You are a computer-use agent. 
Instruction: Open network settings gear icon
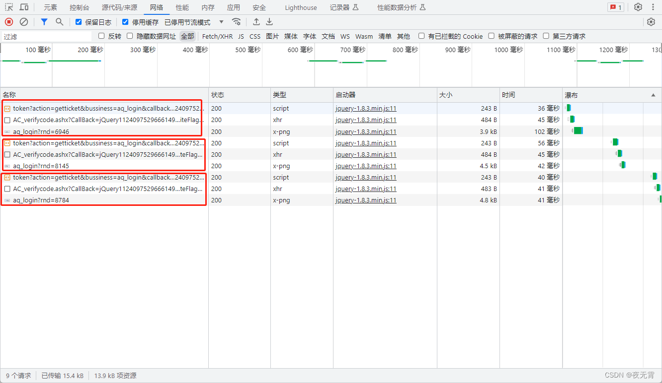click(651, 22)
